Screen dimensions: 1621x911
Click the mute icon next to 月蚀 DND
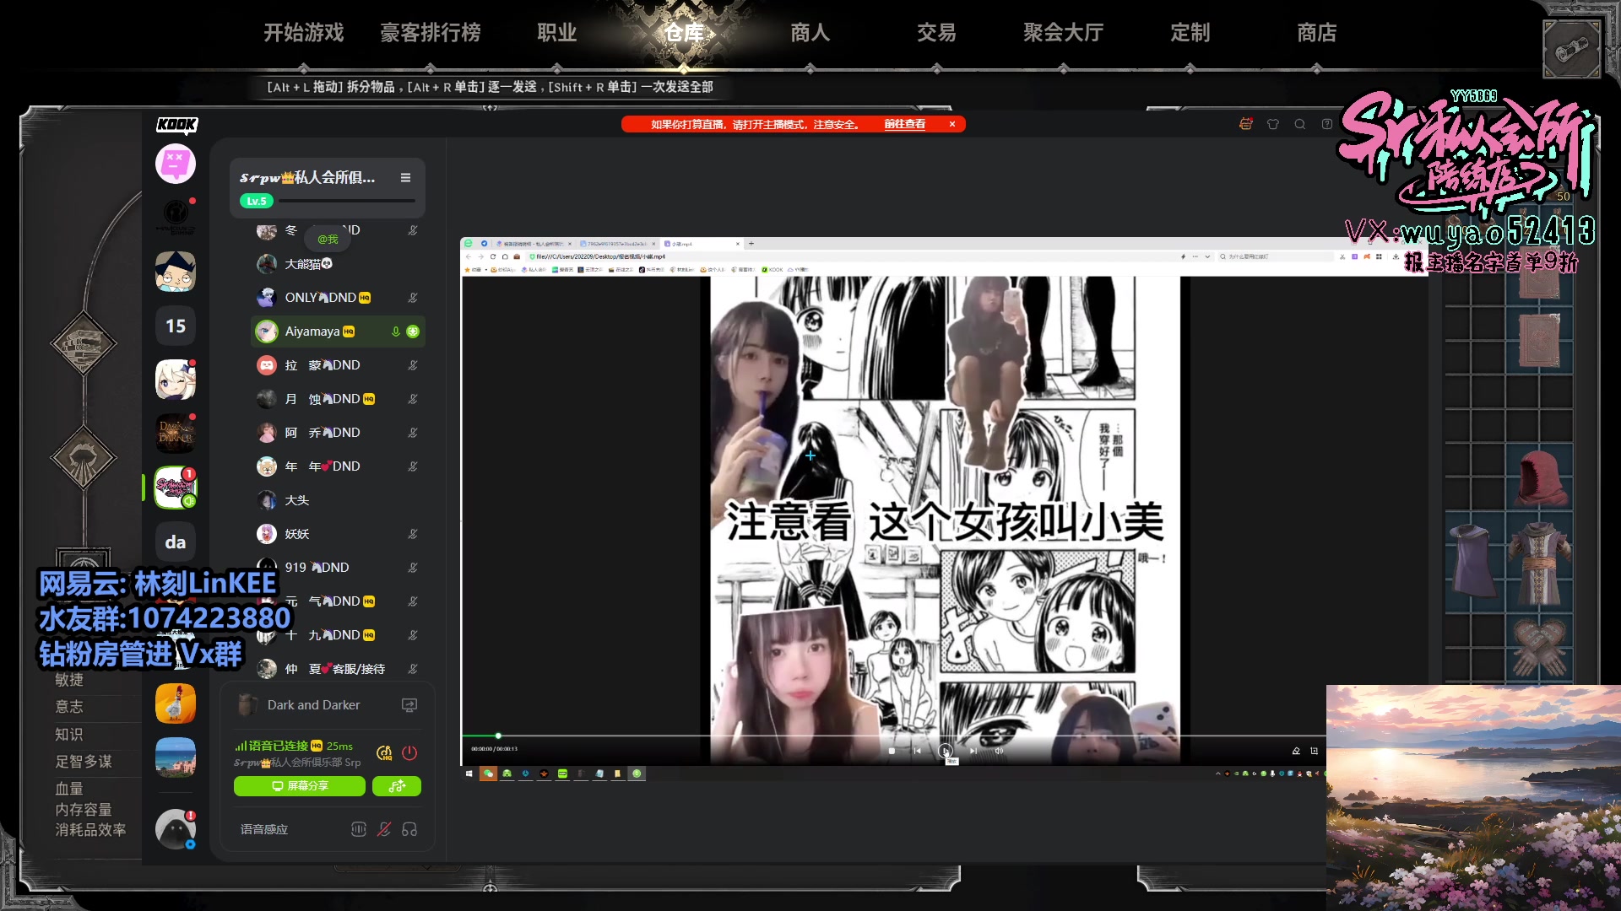coord(413,399)
